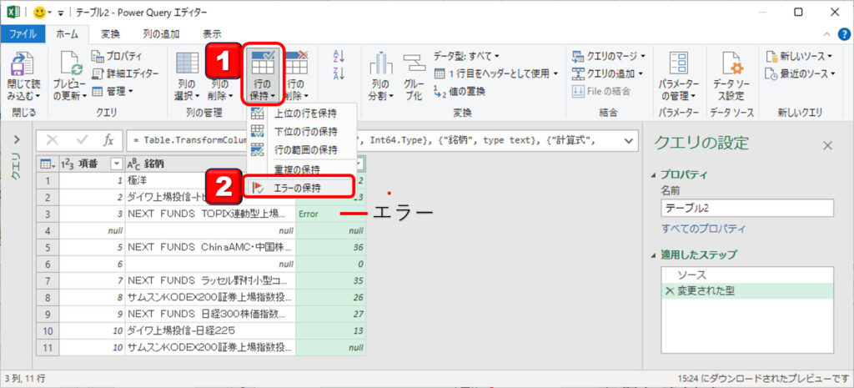Screen dimensions: 854x388
Task: Choose 重複の保持 from the menu
Action: (301, 169)
